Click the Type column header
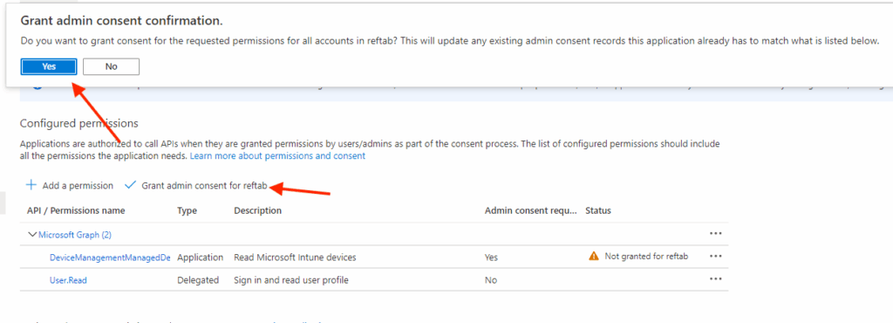 pyautogui.click(x=187, y=210)
